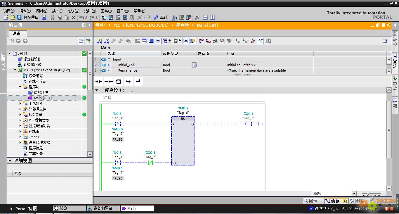Image resolution: width=399 pixels, height=214 pixels.
Task: Click the Accessible devices icon
Action: (x=174, y=18)
